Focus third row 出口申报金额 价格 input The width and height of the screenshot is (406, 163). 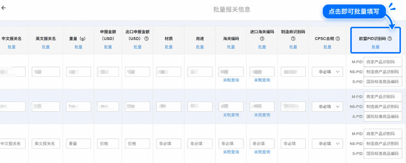point(138,144)
